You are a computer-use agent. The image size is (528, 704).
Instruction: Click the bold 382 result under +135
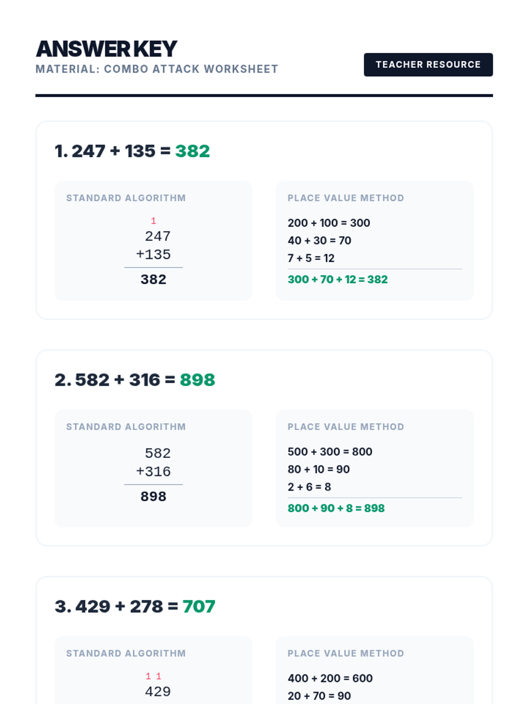153,279
